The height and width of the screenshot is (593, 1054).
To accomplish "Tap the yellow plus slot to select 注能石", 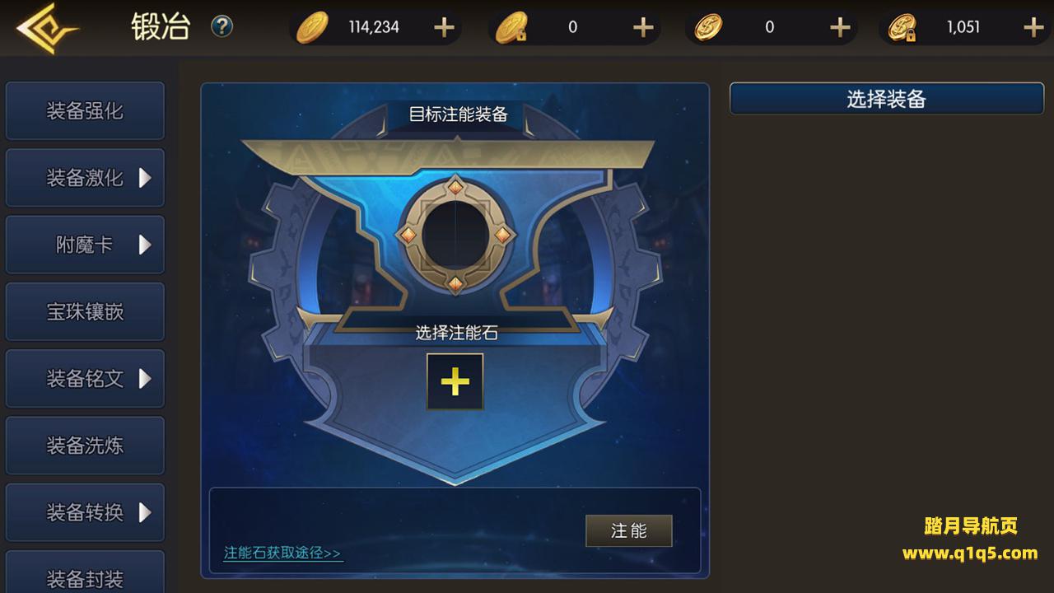I will click(455, 381).
